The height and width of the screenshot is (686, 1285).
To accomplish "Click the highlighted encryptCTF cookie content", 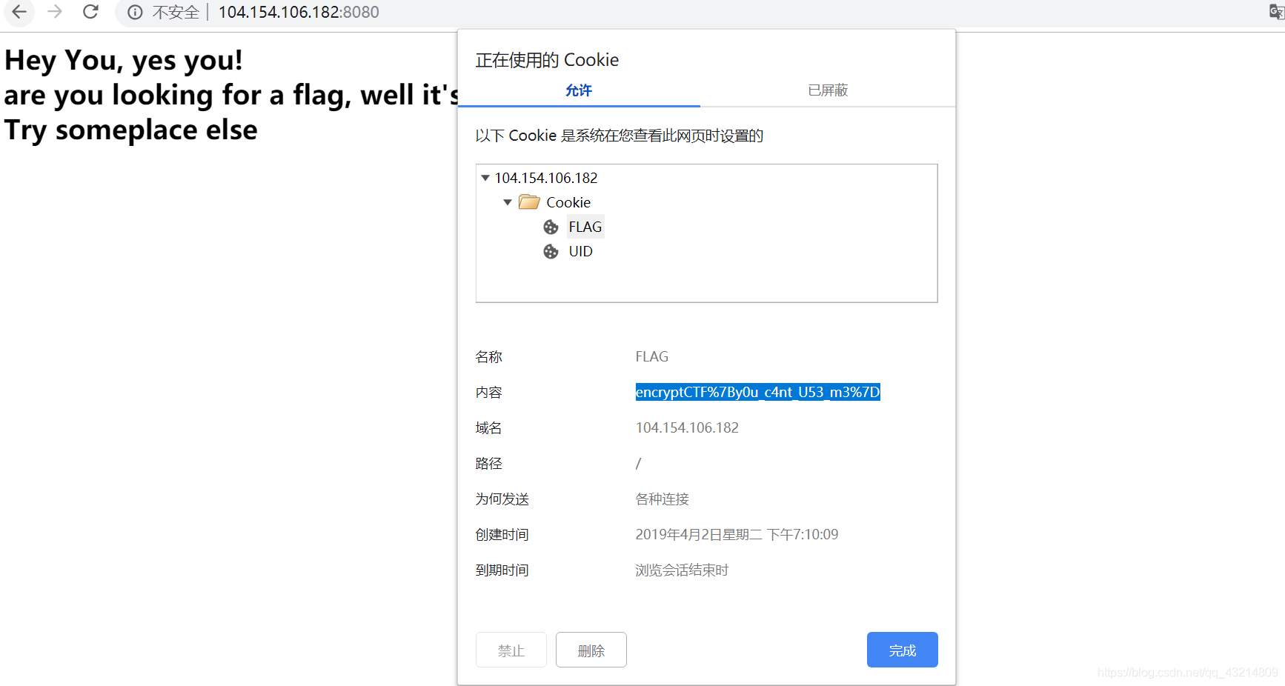I will [x=757, y=392].
